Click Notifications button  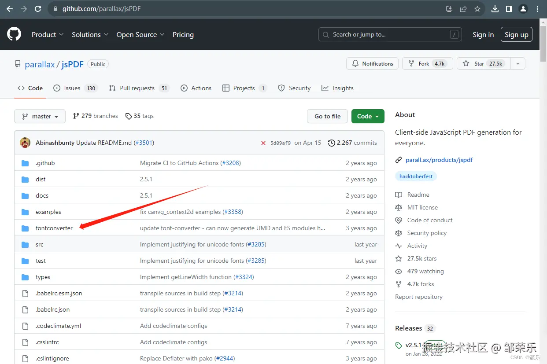[x=373, y=63]
